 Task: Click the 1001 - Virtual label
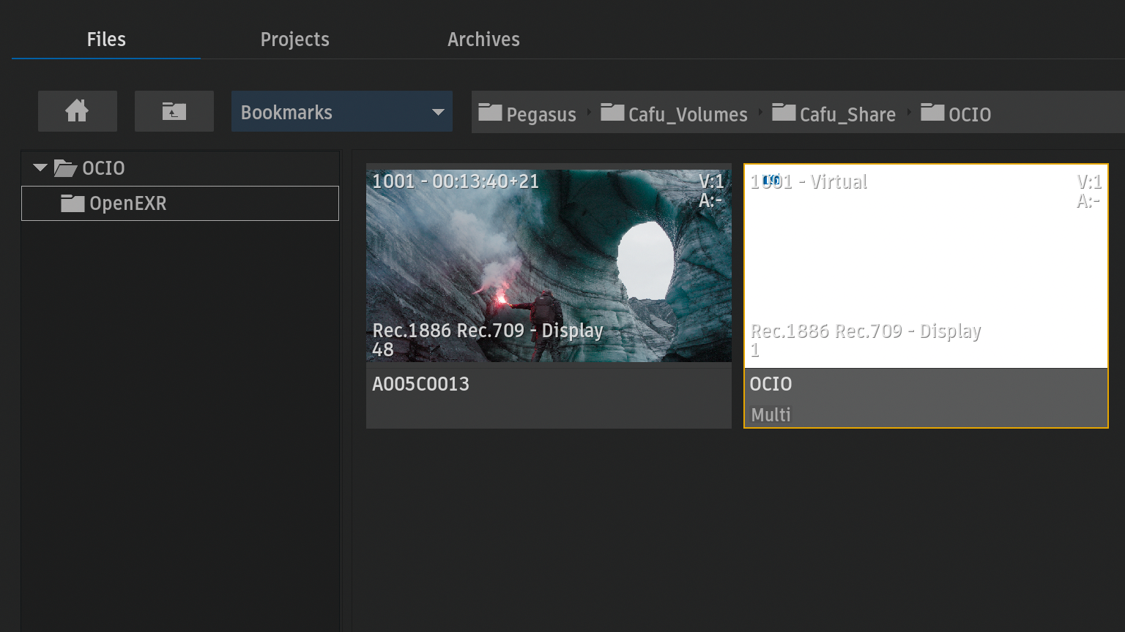809,181
